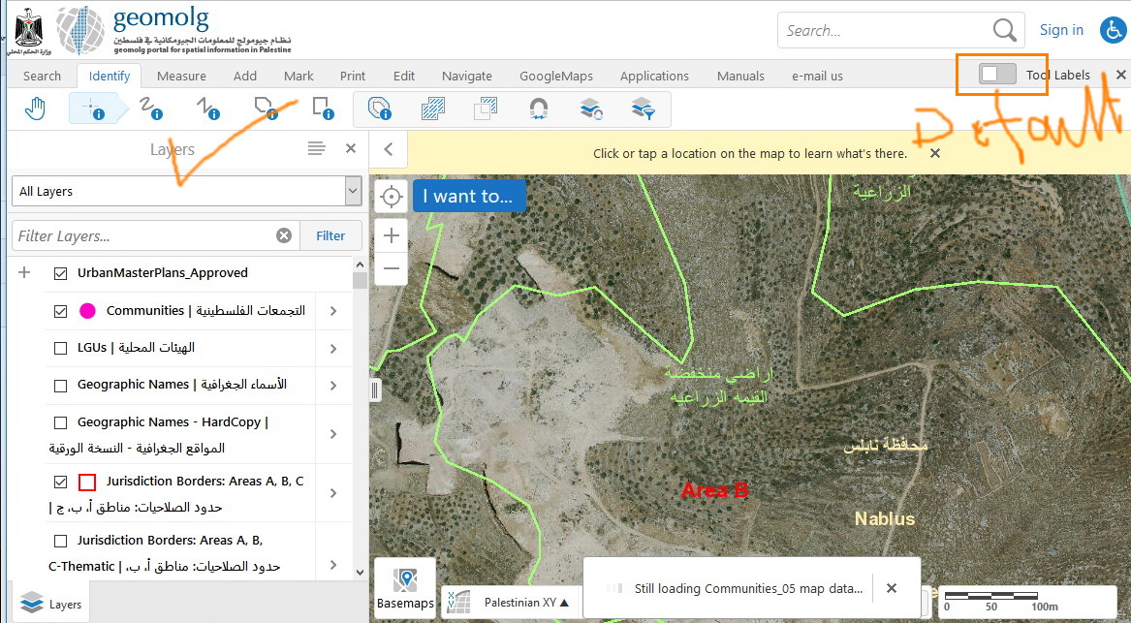Uncheck the UrbanMasterPlans_Approved layer
This screenshot has height=623, width=1131.
click(61, 273)
